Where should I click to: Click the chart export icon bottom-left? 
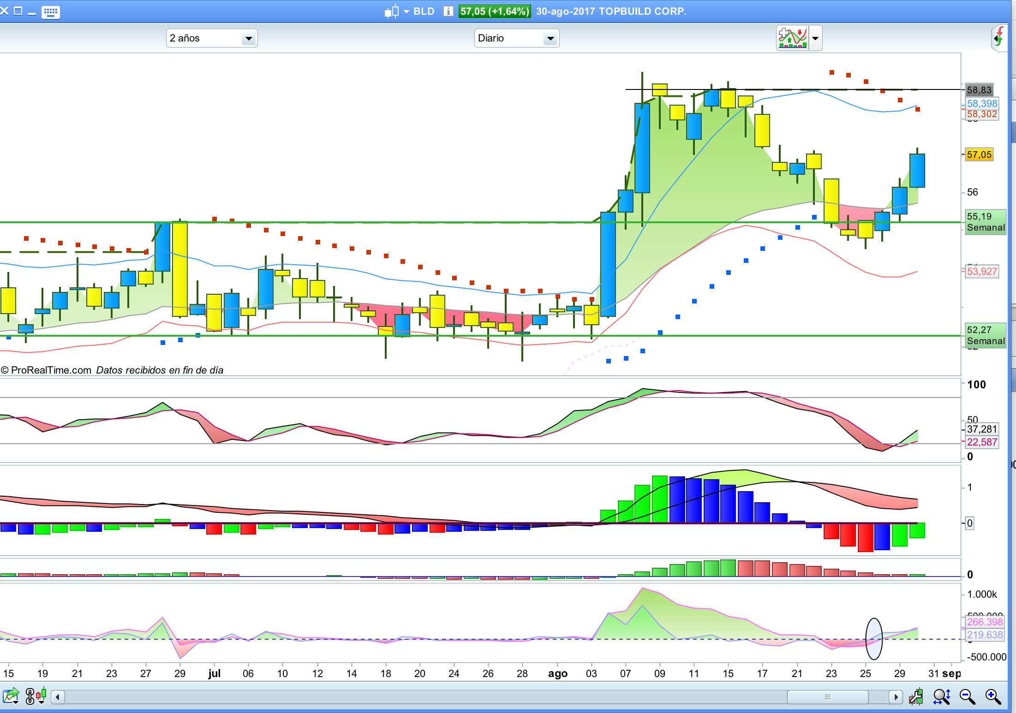(11, 696)
